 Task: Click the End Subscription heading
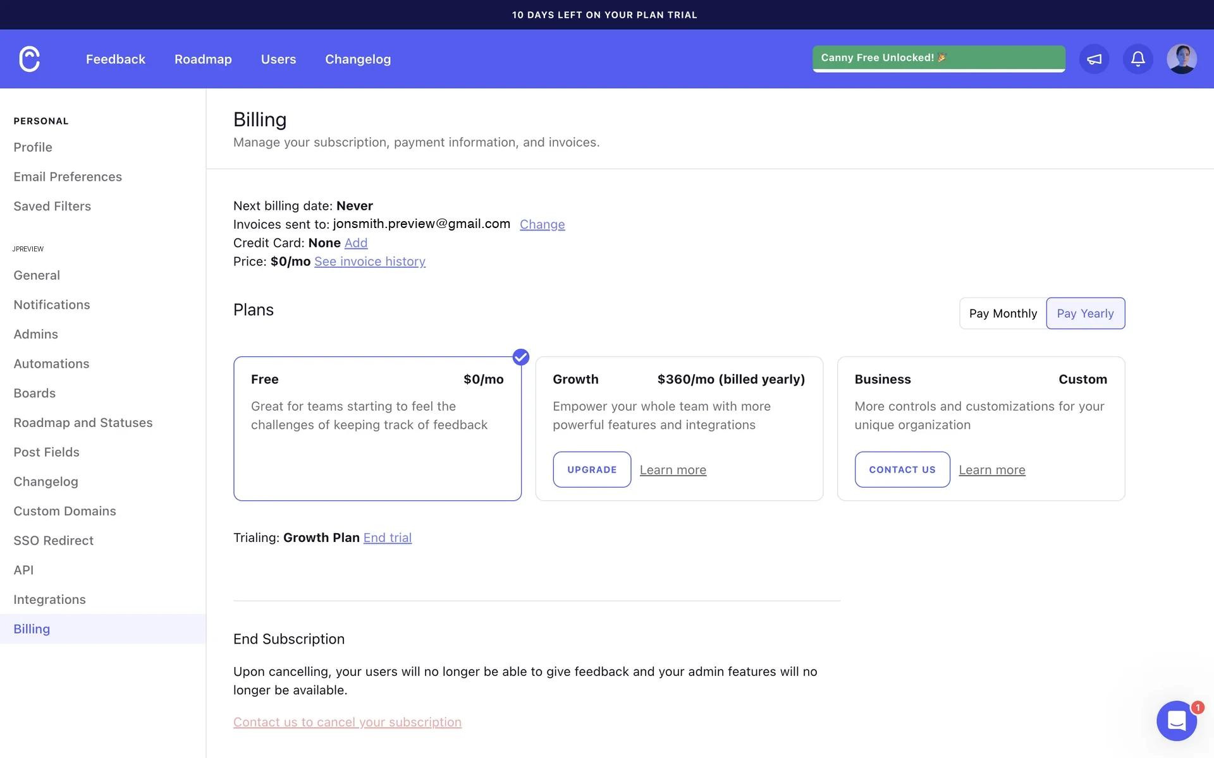click(289, 639)
